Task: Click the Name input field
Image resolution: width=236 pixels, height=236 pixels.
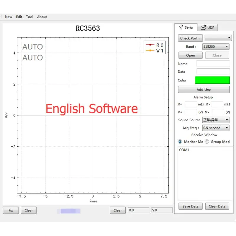Action: click(213, 64)
